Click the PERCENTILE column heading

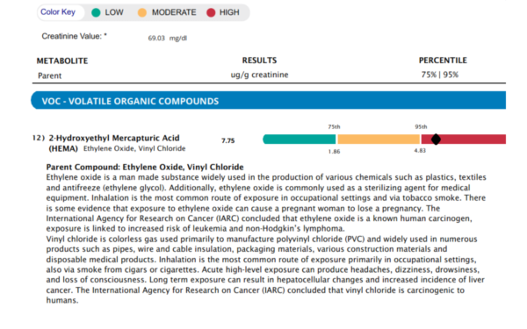click(443, 61)
